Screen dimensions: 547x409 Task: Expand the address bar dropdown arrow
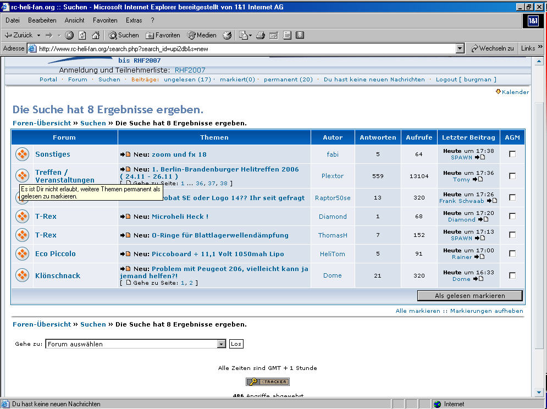pyautogui.click(x=460, y=48)
